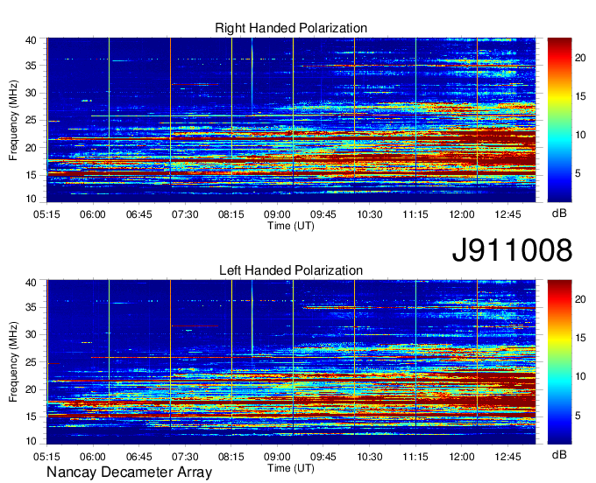The height and width of the screenshot is (483, 596).
Task: Click the 20 dB label on right-handed colorbar
Action: point(580,58)
